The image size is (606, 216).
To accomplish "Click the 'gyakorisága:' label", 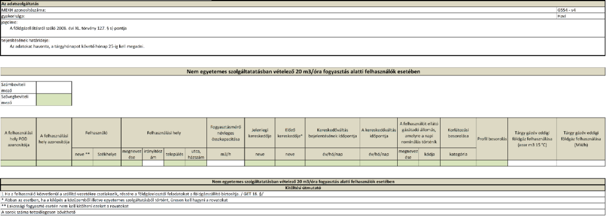I will click(13, 16).
